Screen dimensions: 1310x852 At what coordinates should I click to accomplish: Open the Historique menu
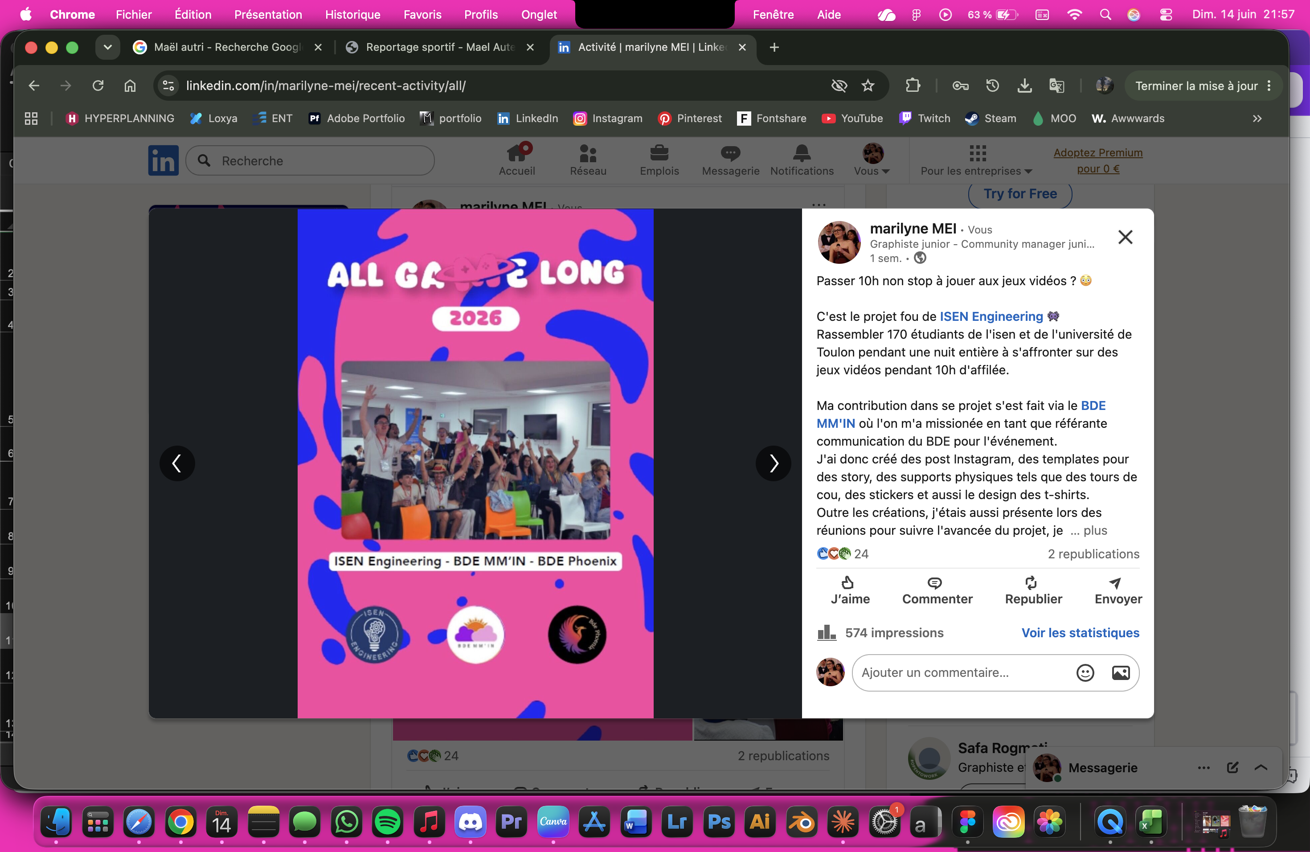tap(353, 15)
